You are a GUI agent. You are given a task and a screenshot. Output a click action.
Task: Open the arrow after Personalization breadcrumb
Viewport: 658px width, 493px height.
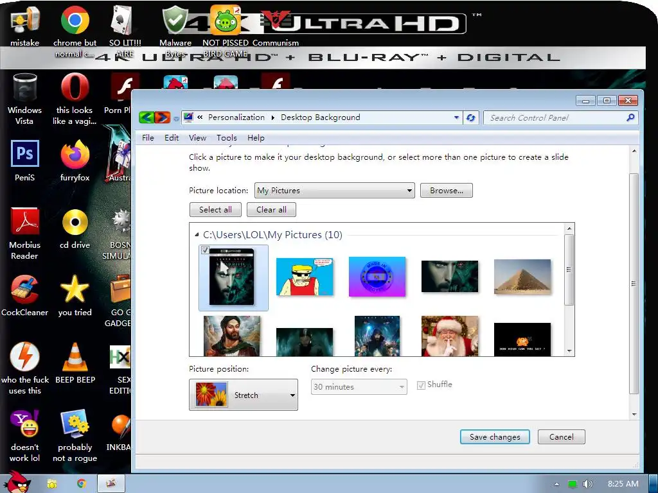coord(272,118)
